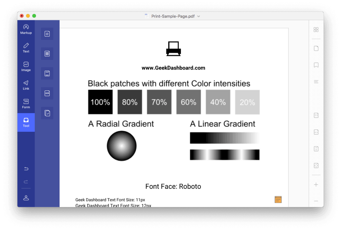Open the Text editing tab

pyautogui.click(x=26, y=48)
